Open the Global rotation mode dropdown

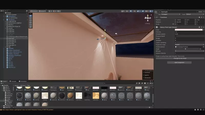click(42, 11)
